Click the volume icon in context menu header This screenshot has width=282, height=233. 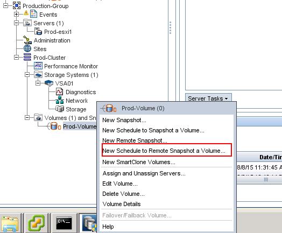coord(109,108)
